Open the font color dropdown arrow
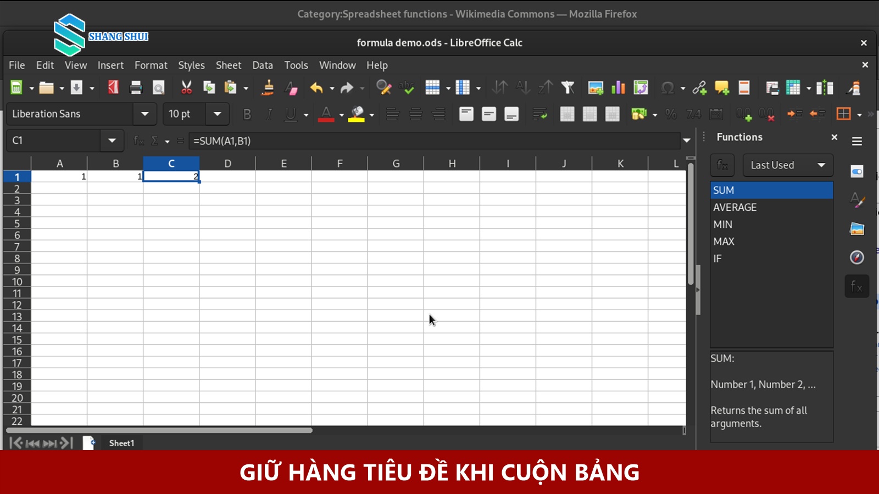This screenshot has height=494, width=879. [x=341, y=115]
